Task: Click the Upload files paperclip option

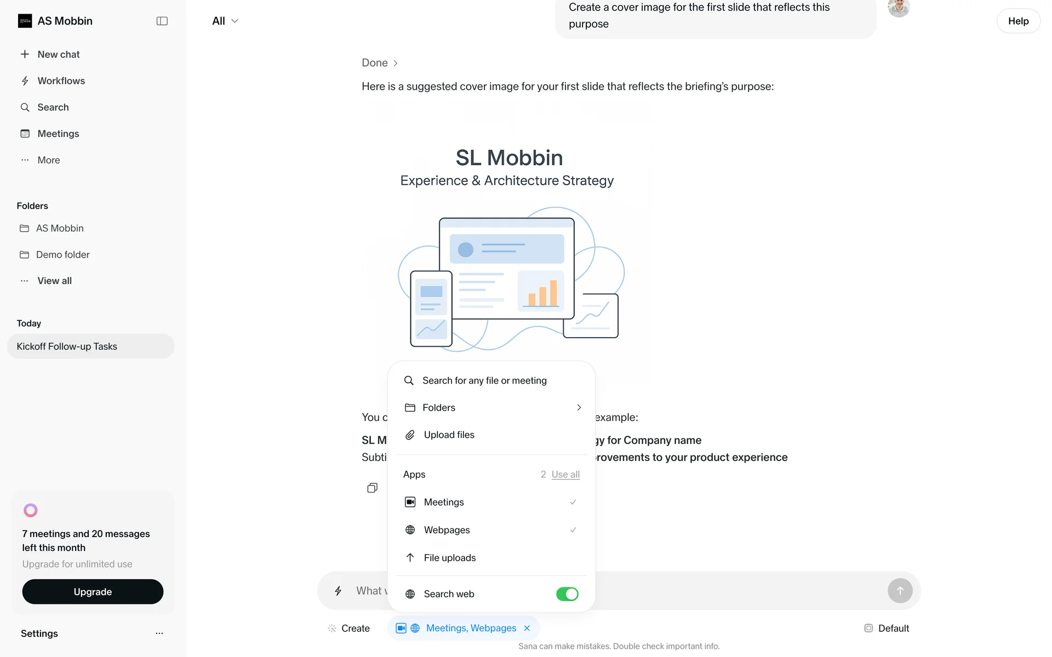Action: coord(449,435)
